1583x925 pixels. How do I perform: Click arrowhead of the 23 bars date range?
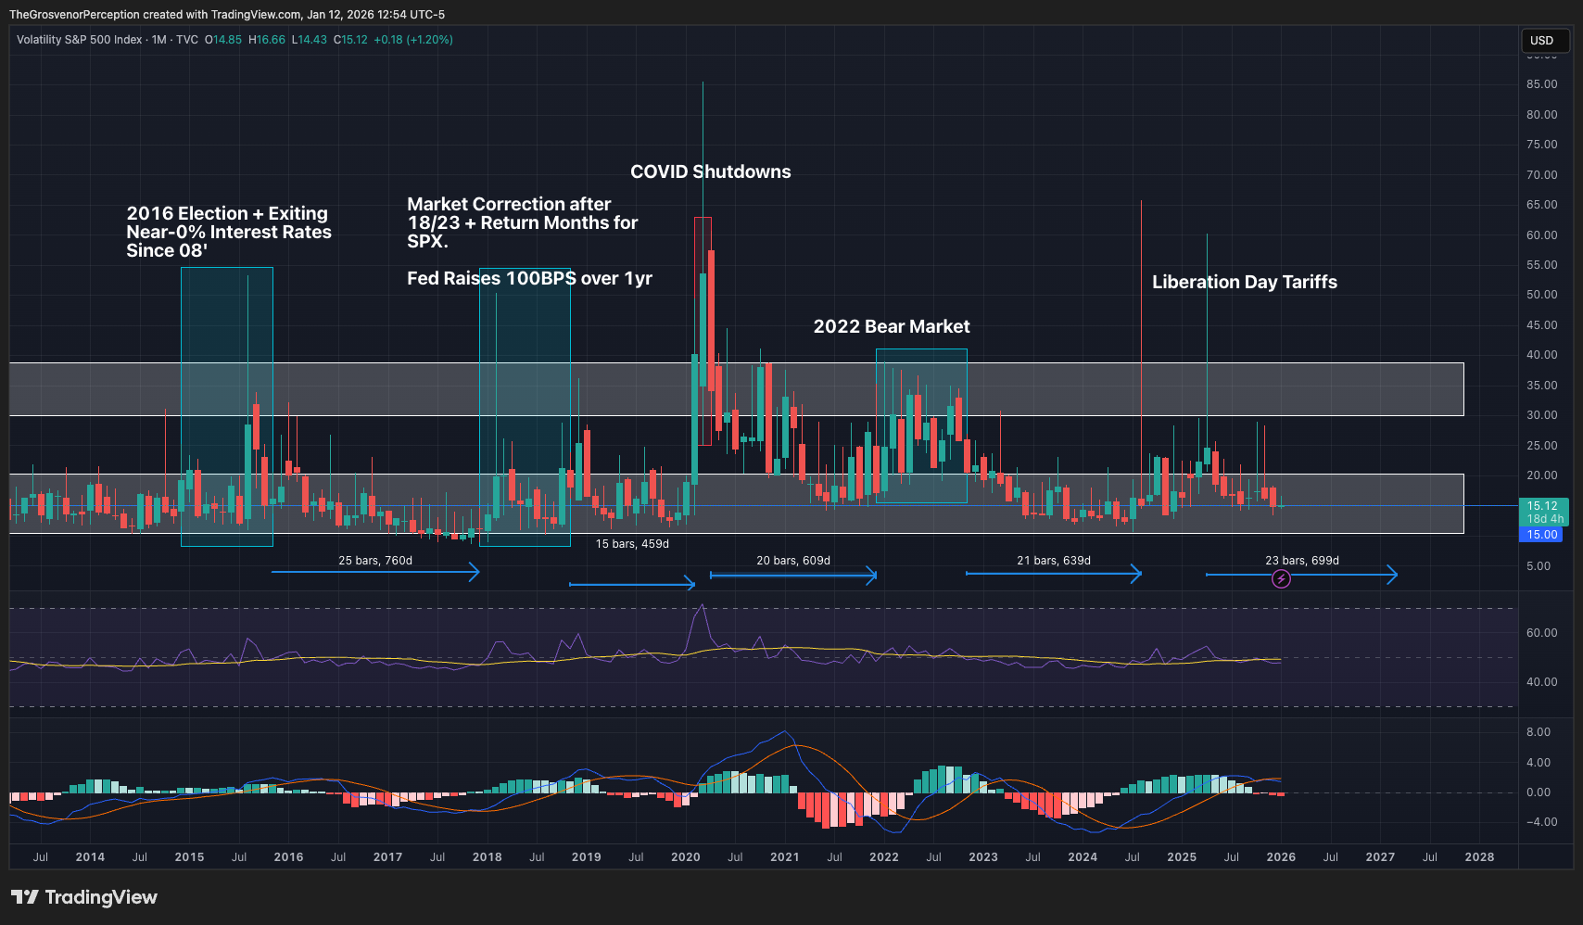click(x=1392, y=576)
